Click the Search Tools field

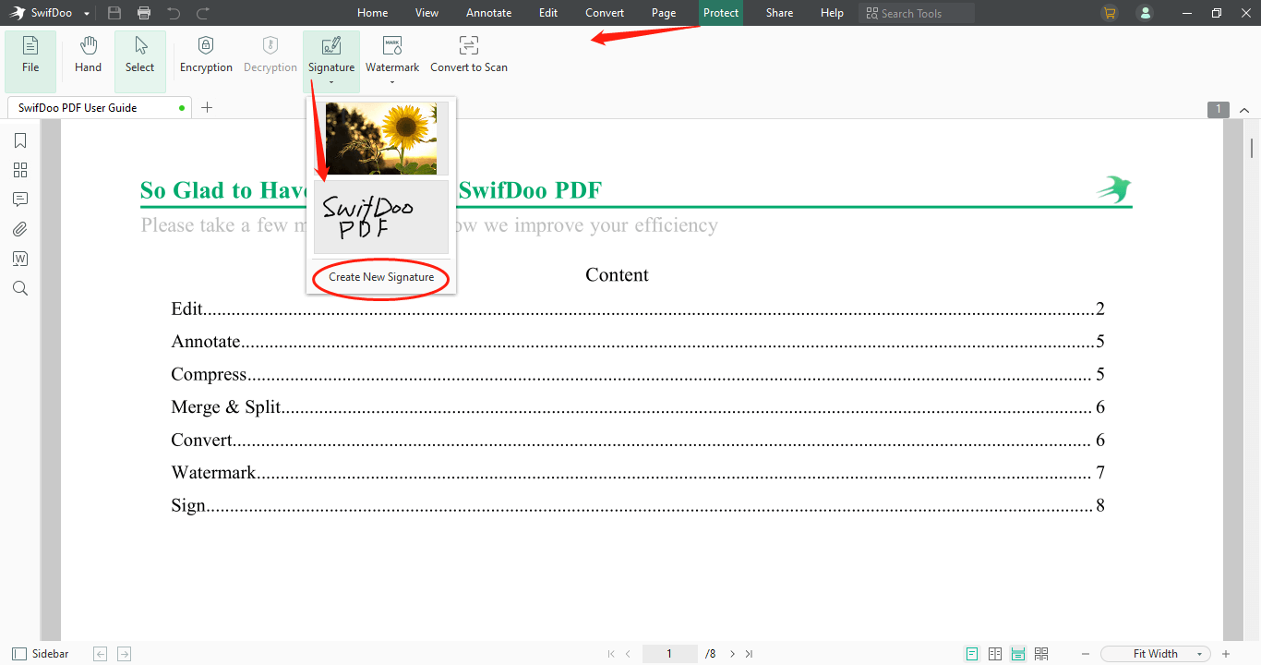pos(917,13)
